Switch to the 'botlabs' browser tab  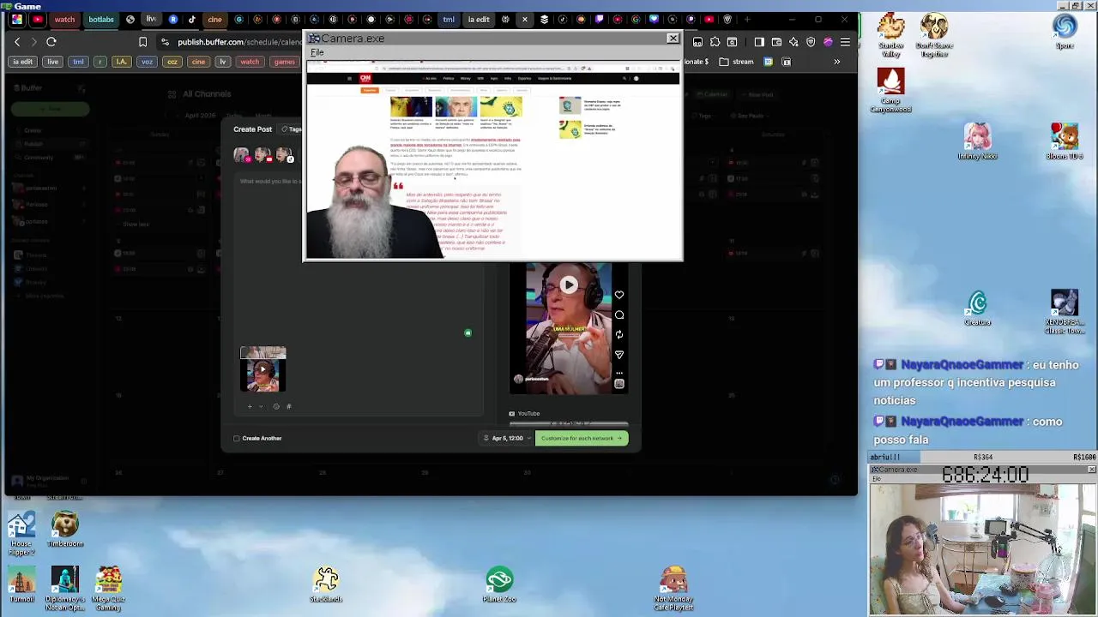(x=101, y=19)
